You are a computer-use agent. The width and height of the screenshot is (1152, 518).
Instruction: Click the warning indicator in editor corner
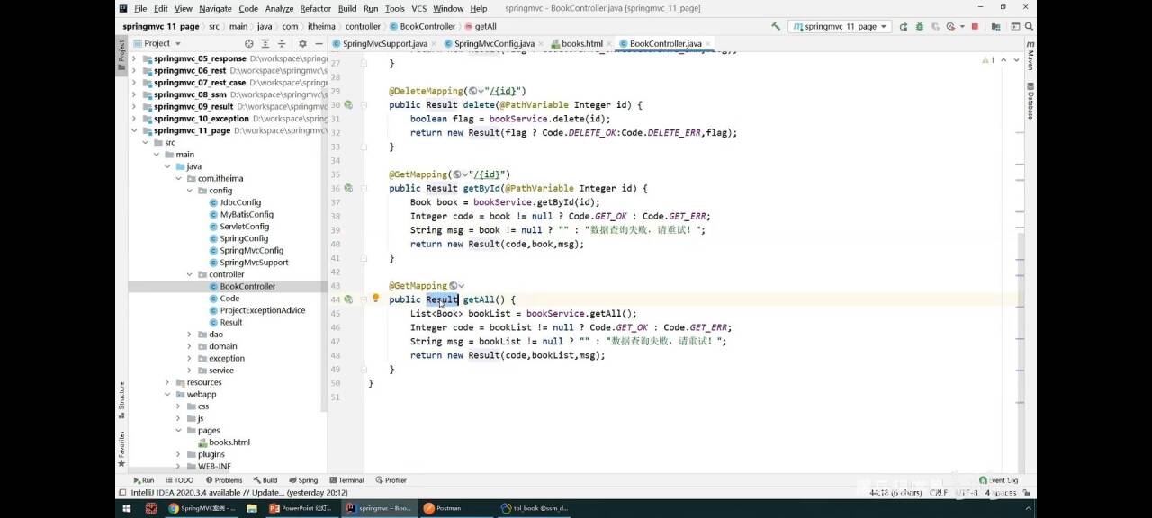(x=988, y=60)
